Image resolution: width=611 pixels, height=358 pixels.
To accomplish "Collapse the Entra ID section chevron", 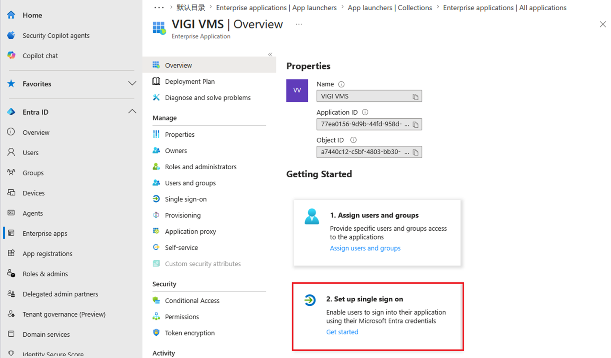I will pyautogui.click(x=132, y=111).
